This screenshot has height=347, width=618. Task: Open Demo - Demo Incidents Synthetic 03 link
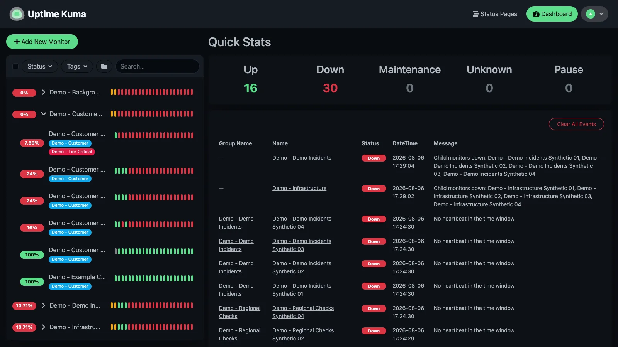point(302,245)
